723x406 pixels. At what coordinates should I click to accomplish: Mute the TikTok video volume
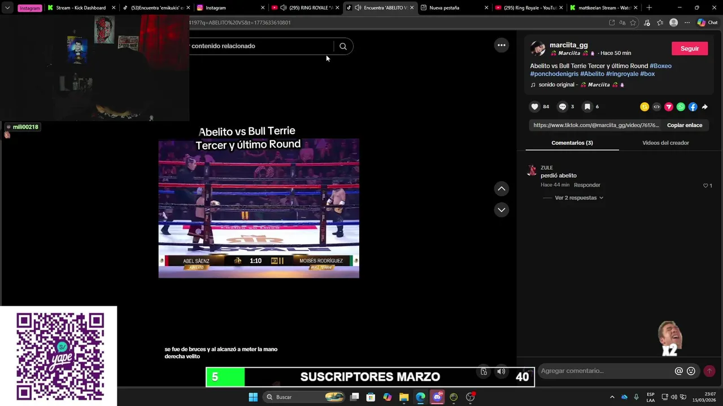coord(501,371)
